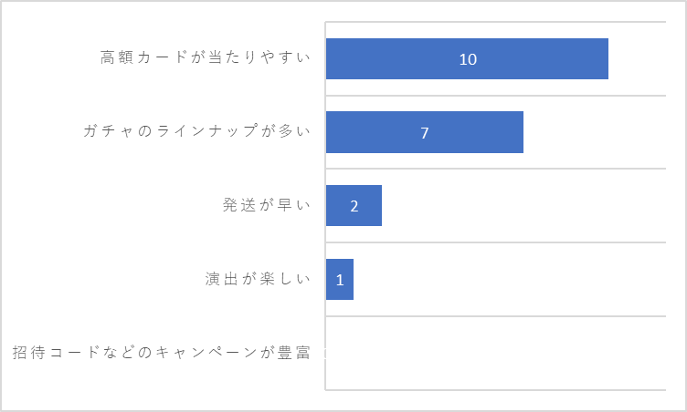
Task: Click the data label showing 2
Action: 354,206
